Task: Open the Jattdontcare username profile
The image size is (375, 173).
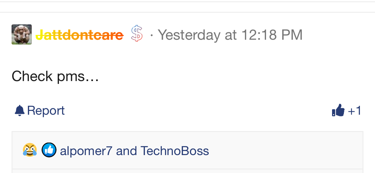Action: (79, 35)
